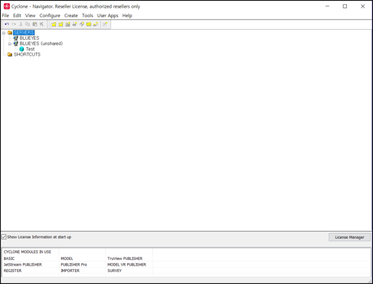Click the computer icon next to BLUEYES
The image size is (373, 284).
[x=16, y=38]
